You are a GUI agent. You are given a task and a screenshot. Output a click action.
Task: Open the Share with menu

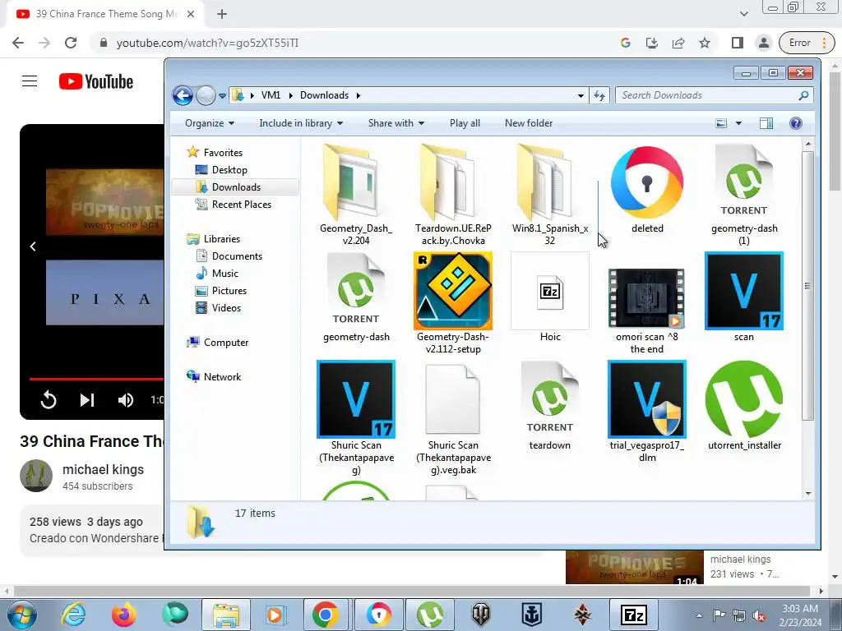(396, 123)
